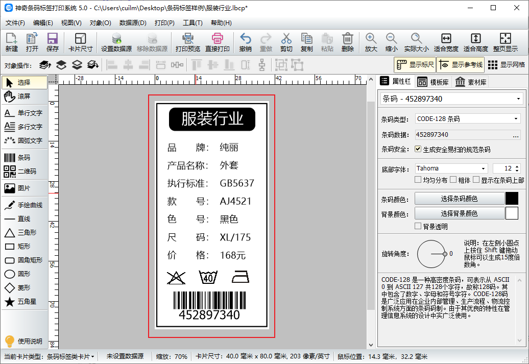529x364 pixels.
Task: Open the 使用说明 help guide
Action: tap(23, 342)
